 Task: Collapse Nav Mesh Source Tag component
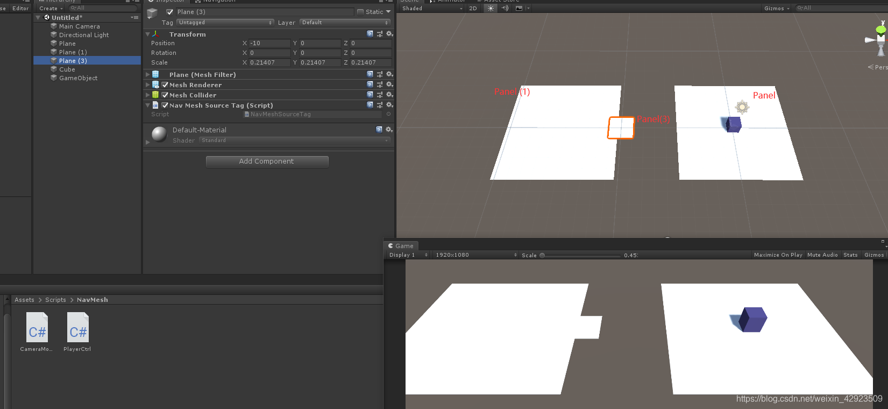148,105
